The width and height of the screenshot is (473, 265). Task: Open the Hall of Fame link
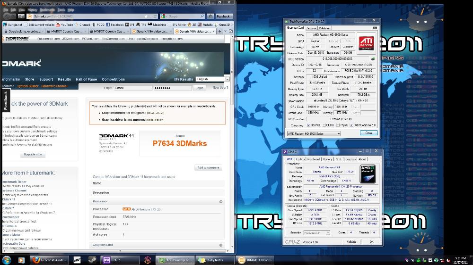point(86,79)
